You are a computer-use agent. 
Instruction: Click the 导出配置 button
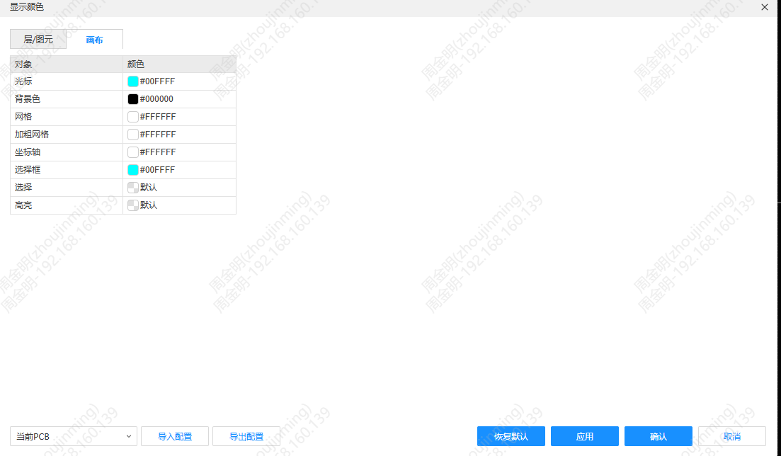point(246,437)
